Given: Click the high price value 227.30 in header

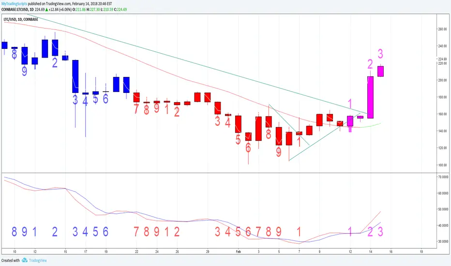Looking at the screenshot, I should (95, 9).
